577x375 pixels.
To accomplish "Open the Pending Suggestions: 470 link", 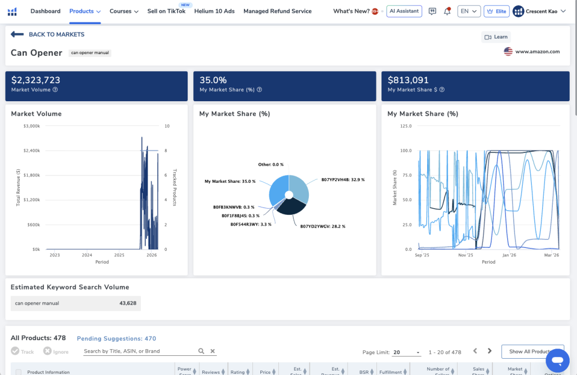I will [116, 338].
